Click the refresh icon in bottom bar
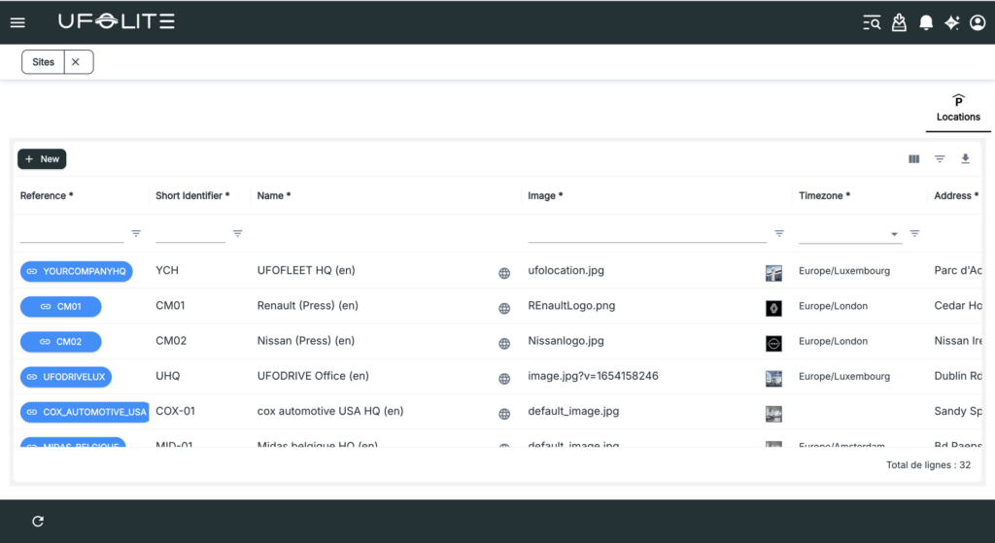 38,522
